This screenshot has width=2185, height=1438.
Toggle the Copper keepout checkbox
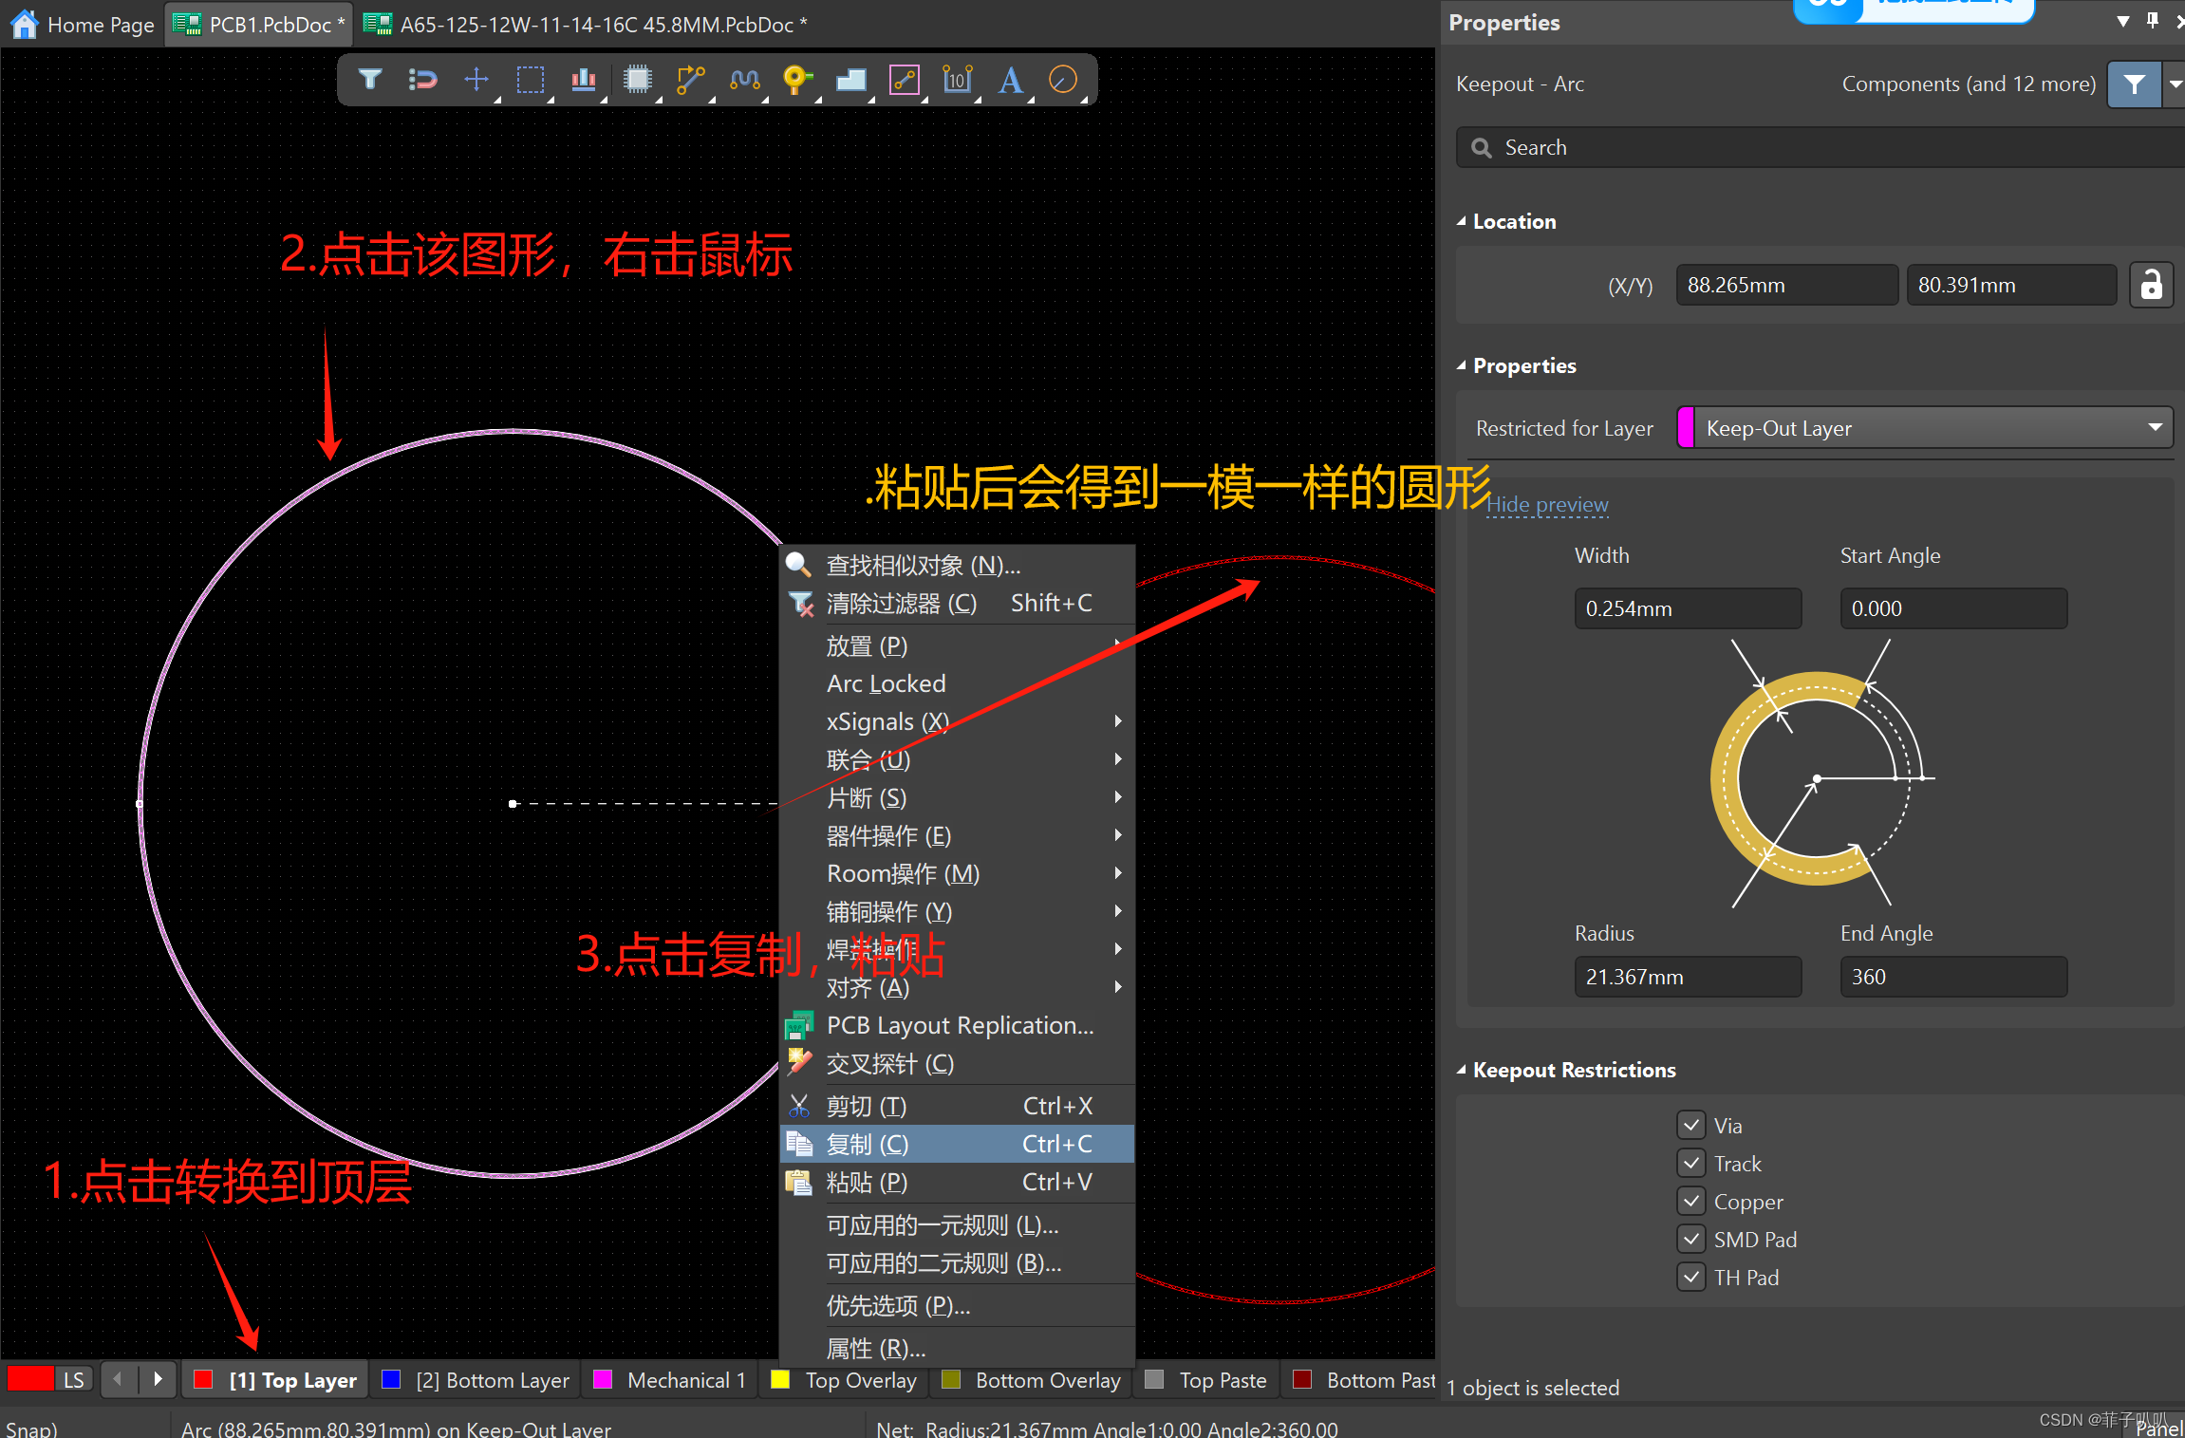tap(1690, 1202)
